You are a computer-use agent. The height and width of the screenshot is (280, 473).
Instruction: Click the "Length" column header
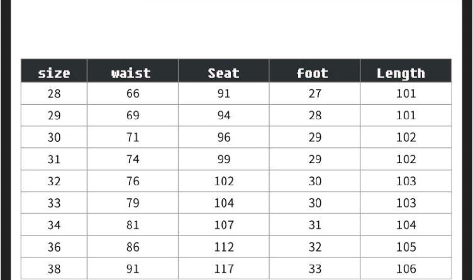(401, 73)
